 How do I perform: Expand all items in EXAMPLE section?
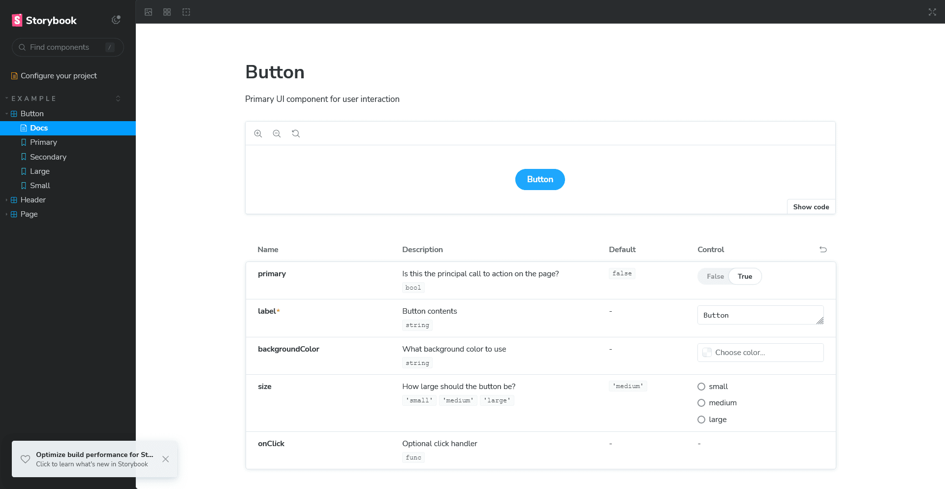pos(118,98)
